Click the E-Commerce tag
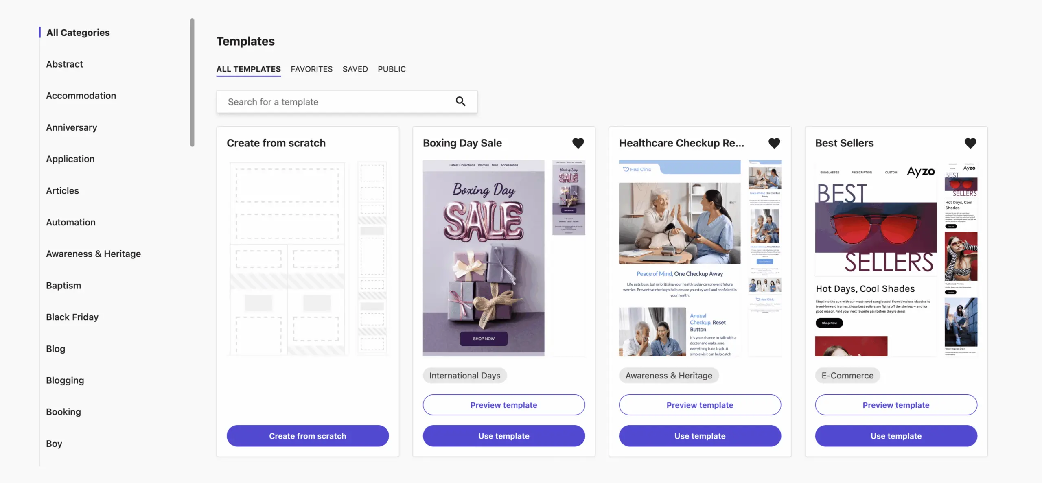This screenshot has width=1042, height=483. coord(847,375)
